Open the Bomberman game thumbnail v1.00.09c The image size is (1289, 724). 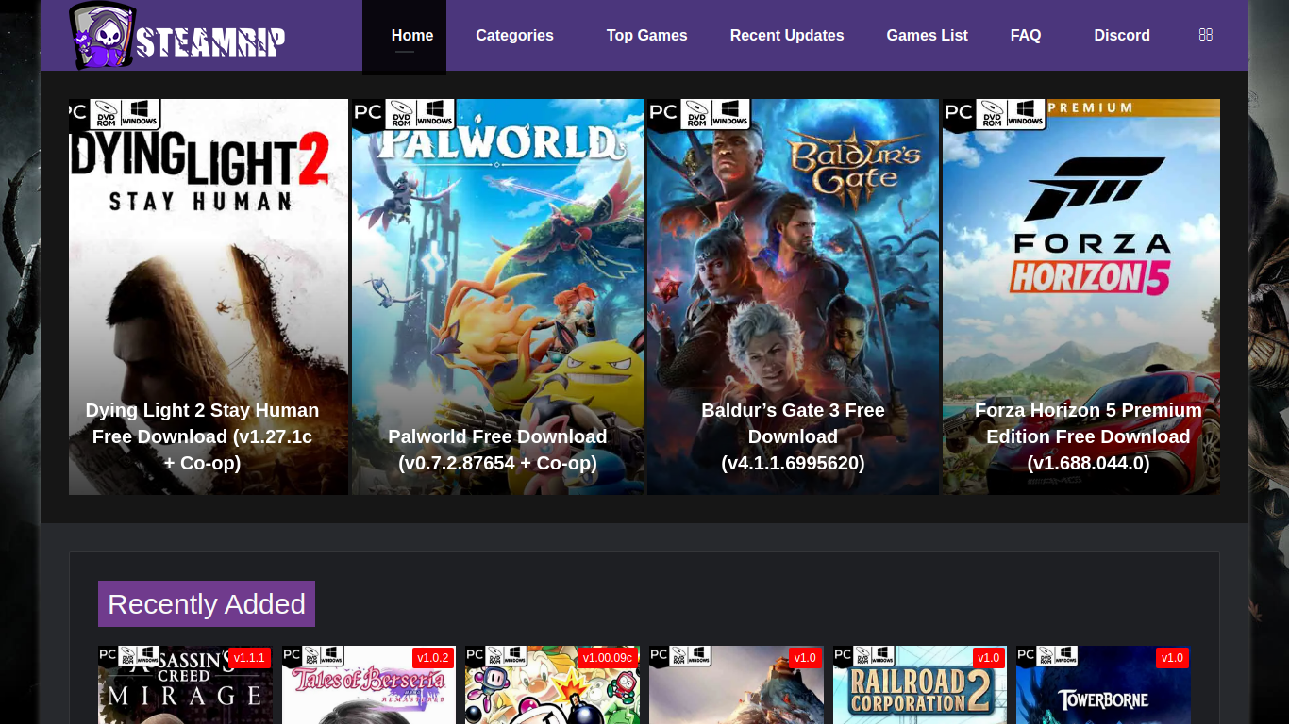pos(552,685)
